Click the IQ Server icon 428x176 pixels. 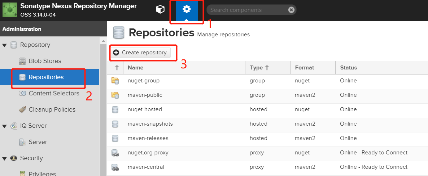(14, 126)
